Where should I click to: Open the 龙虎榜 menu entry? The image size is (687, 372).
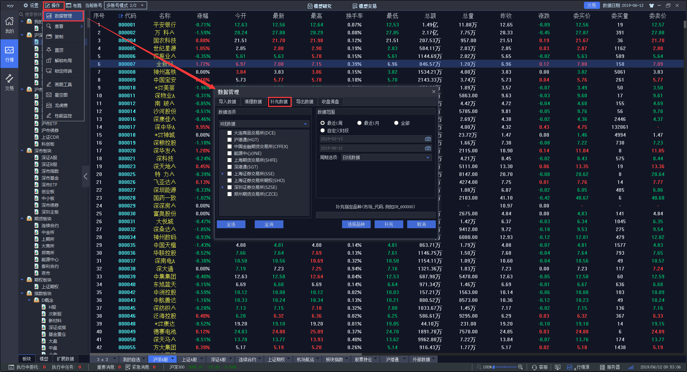coord(61,105)
